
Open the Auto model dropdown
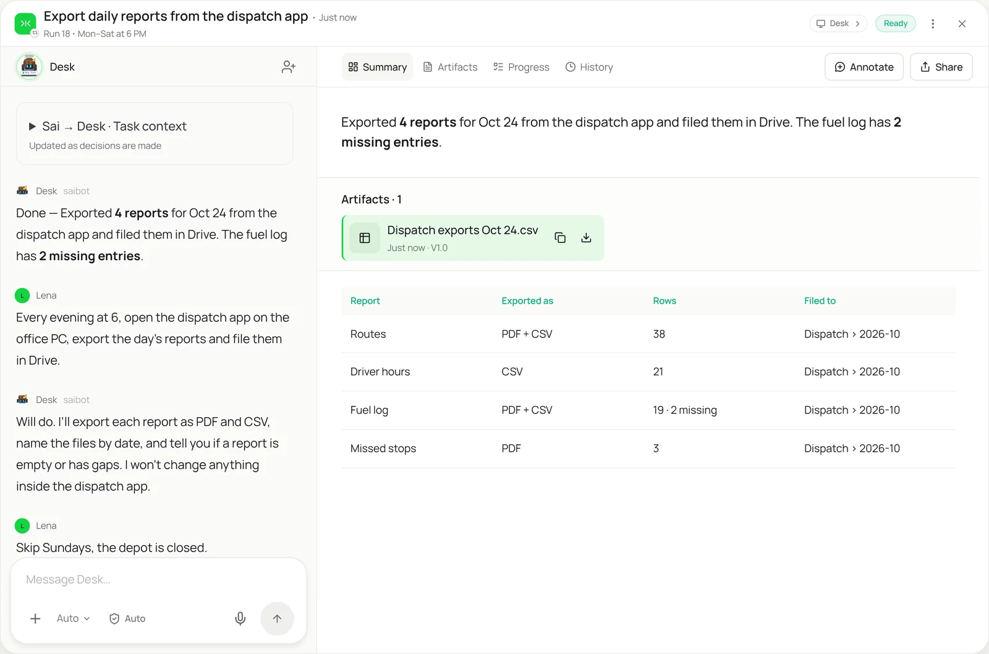[73, 618]
